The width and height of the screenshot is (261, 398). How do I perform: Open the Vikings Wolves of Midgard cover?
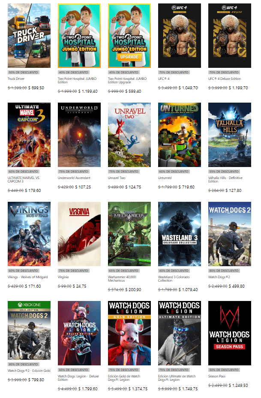(x=29, y=234)
